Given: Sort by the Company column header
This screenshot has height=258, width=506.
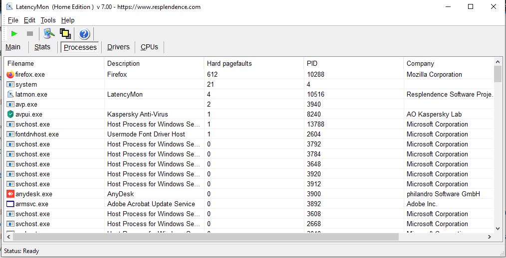Looking at the screenshot, I should point(449,63).
